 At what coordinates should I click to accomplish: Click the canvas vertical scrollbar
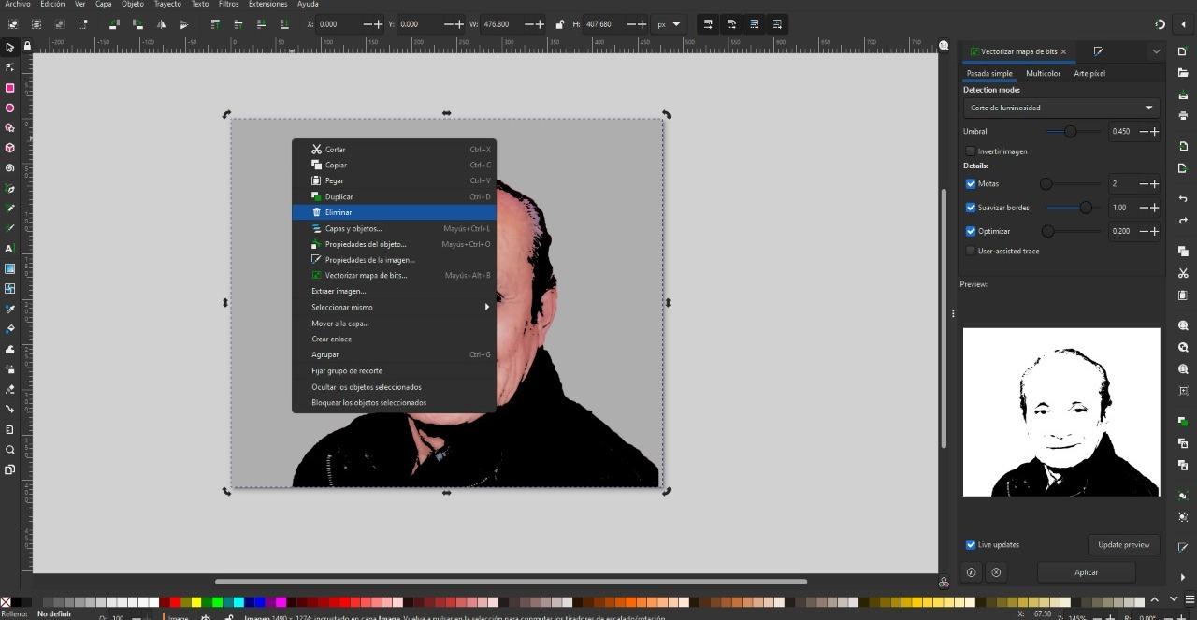[944, 318]
